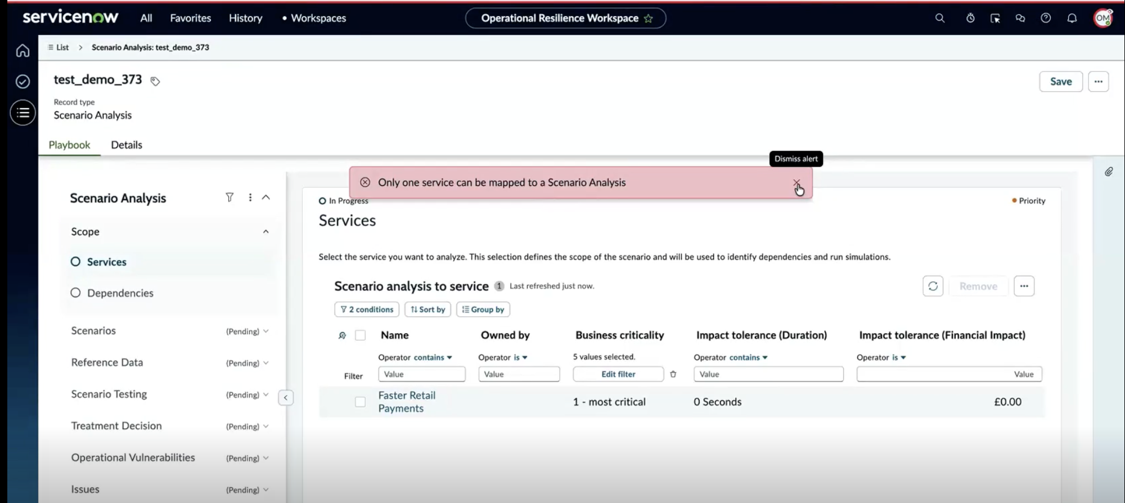This screenshot has width=1125, height=503.
Task: Select the '1 - most critical' cell
Action: pyautogui.click(x=609, y=402)
